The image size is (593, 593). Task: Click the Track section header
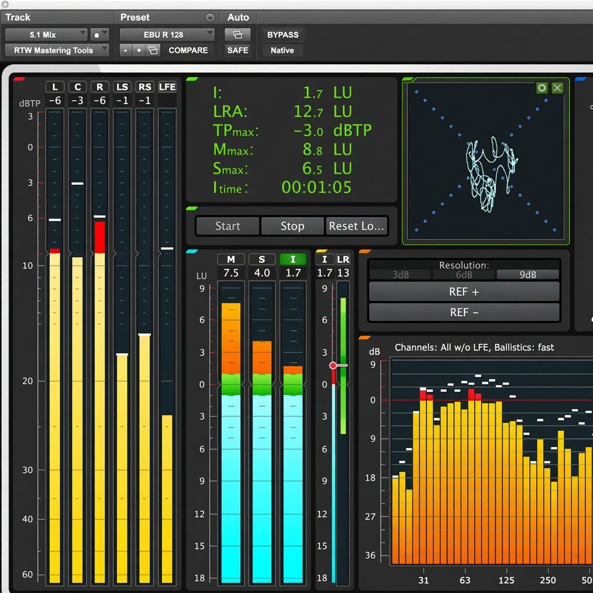pyautogui.click(x=18, y=17)
